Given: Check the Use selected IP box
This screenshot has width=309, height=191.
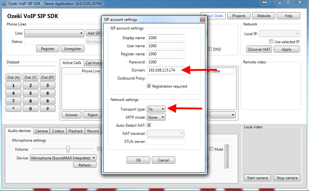Looking at the screenshot, I should 271,41.
